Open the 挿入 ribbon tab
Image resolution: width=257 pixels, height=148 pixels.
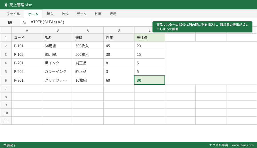click(x=50, y=14)
